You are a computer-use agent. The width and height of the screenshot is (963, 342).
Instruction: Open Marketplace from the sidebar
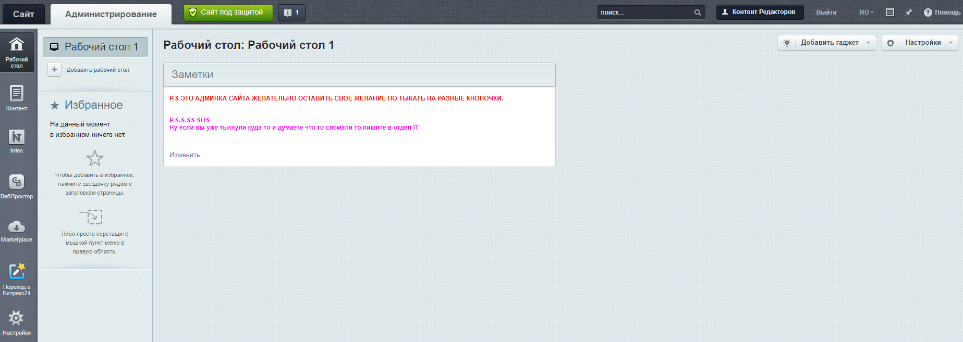(17, 231)
